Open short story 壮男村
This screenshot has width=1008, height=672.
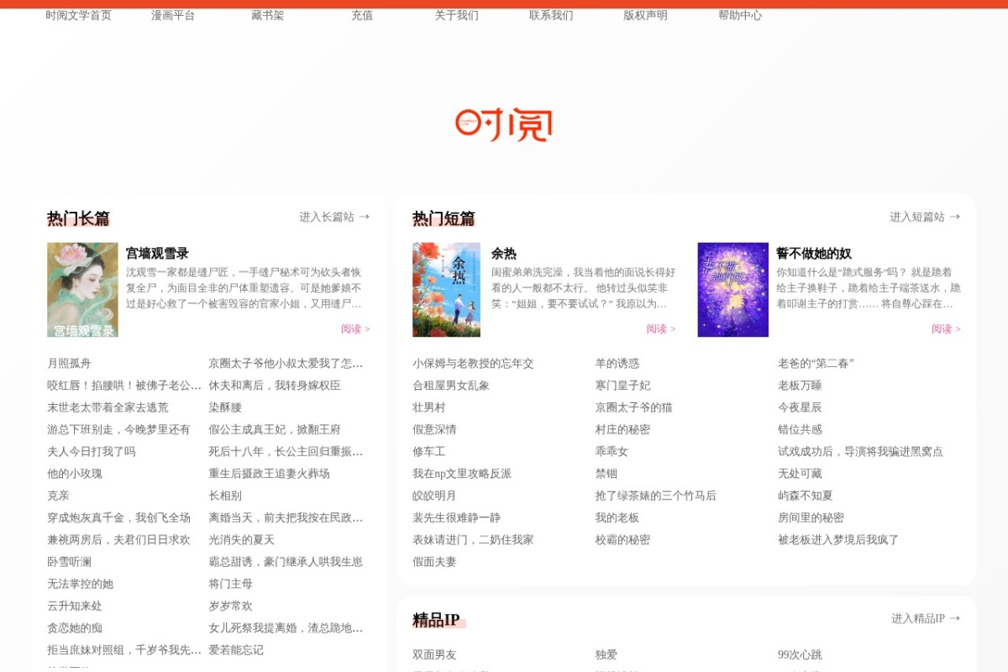pyautogui.click(x=429, y=407)
